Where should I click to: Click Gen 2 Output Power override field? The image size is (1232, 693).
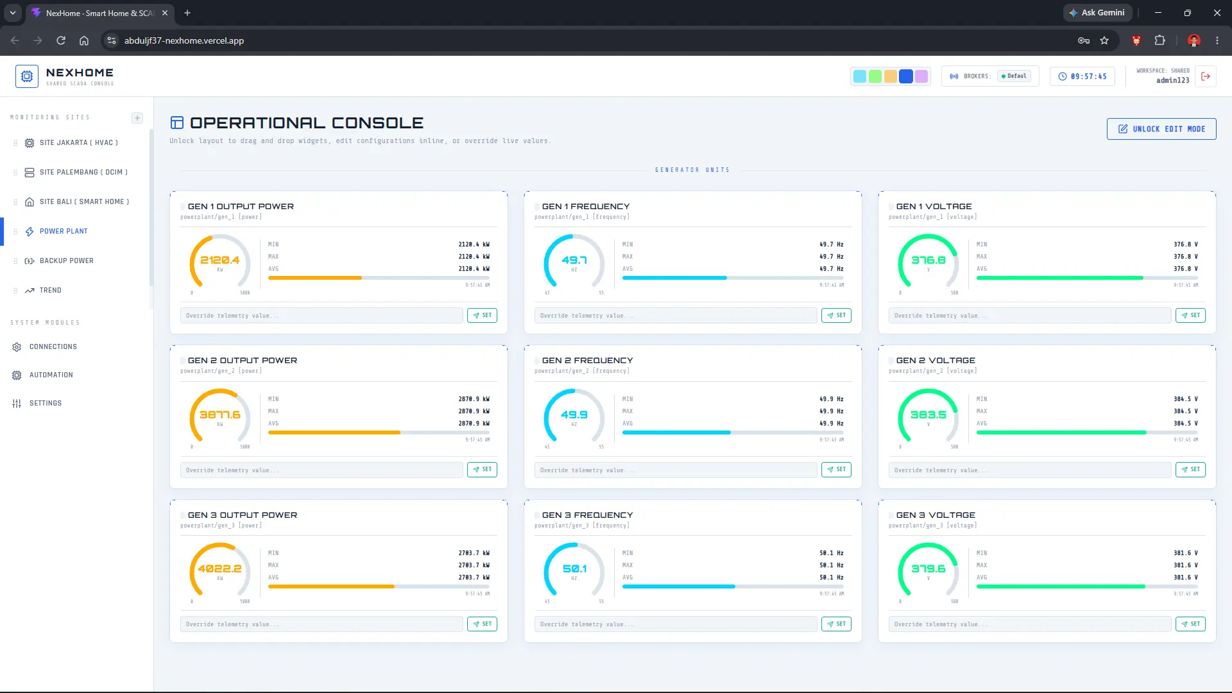321,470
